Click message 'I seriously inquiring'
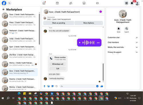 (x=56, y=78)
